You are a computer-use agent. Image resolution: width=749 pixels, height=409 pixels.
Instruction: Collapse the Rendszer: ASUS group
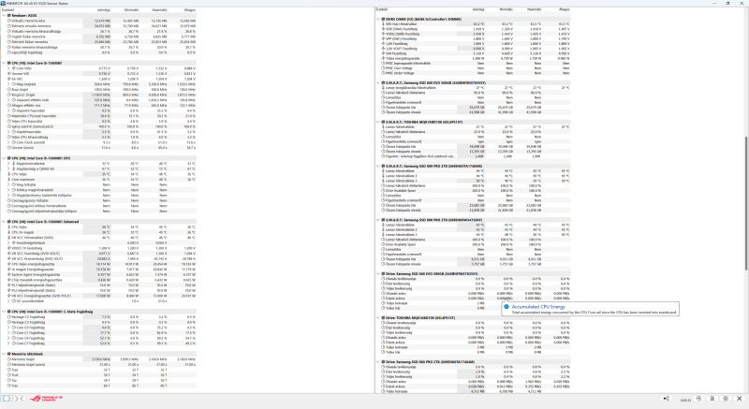tap(4, 15)
